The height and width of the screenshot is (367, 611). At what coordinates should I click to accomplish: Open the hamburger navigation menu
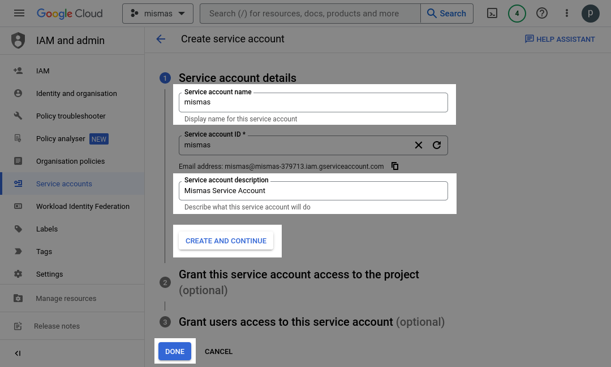19,13
